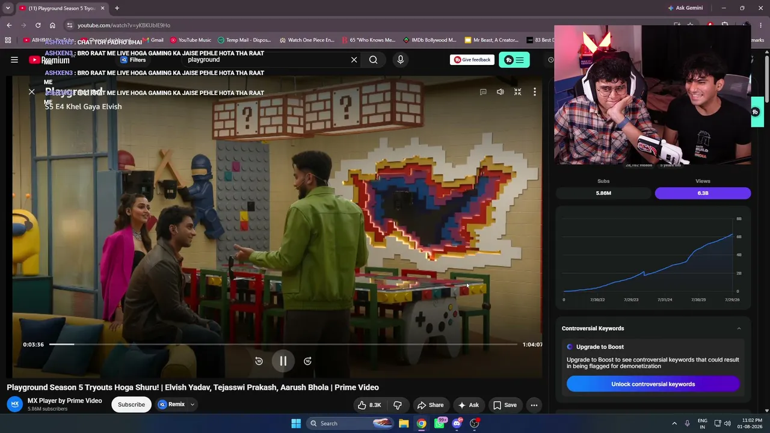Open the video player more options
This screenshot has width=770, height=433.
click(534, 92)
